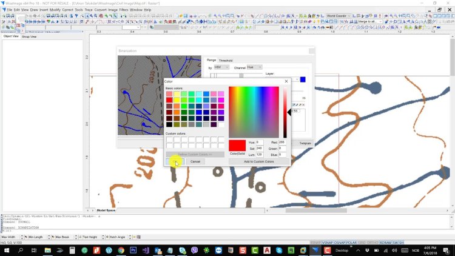Toggle OSNAP in the status bar

click(x=339, y=243)
